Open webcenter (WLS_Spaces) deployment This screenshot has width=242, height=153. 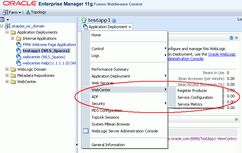point(44,57)
